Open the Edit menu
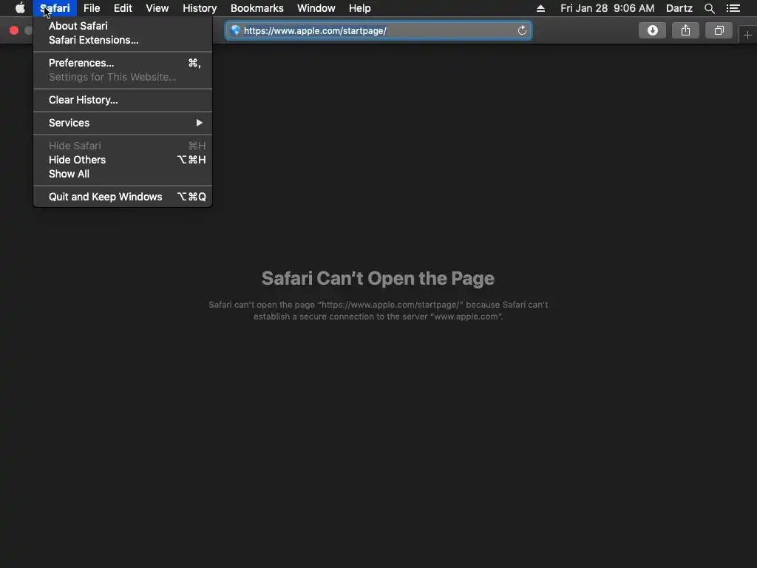757x568 pixels. 123,8
